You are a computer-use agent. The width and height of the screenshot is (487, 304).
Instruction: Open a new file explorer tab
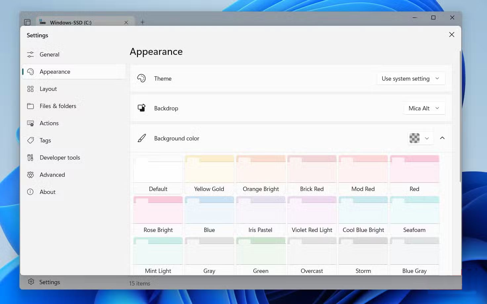(142, 22)
